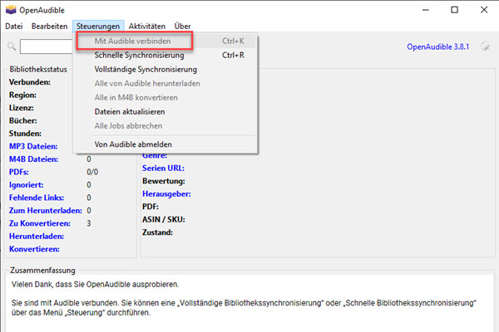
Task: Click the PDFs value 0/0
Action: point(92,172)
